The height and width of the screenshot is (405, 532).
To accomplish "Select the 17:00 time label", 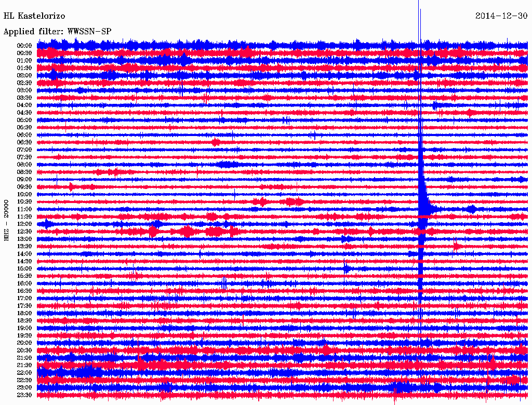I will [x=24, y=299].
